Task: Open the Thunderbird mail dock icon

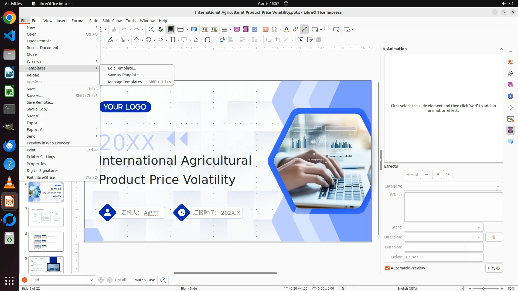Action: [9, 146]
